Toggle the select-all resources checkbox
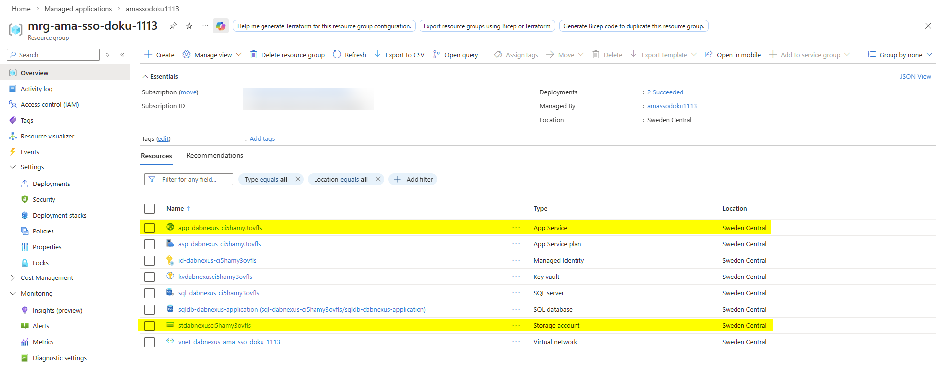This screenshot has width=945, height=369. (x=149, y=209)
